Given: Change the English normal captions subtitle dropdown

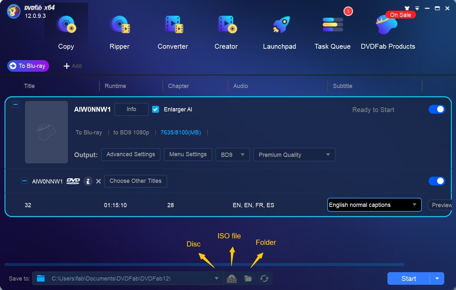Looking at the screenshot, I should click(x=374, y=205).
